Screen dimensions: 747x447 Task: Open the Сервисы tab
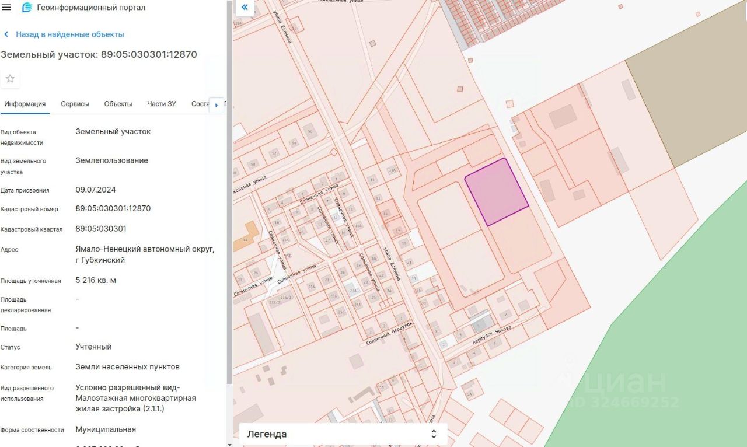click(75, 104)
